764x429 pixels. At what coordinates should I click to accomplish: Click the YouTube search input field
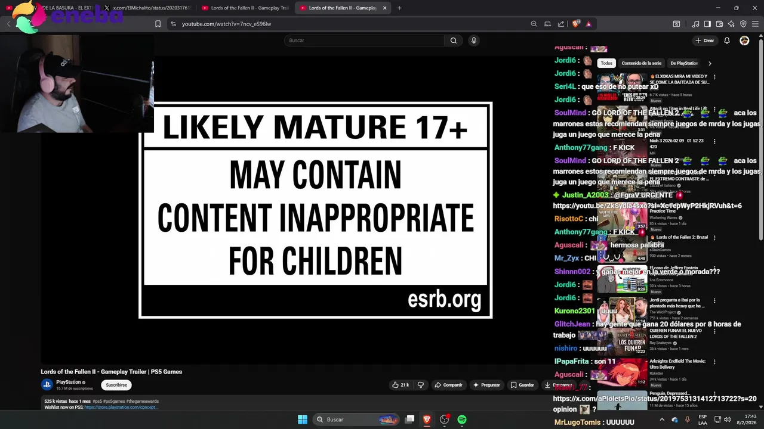point(364,41)
